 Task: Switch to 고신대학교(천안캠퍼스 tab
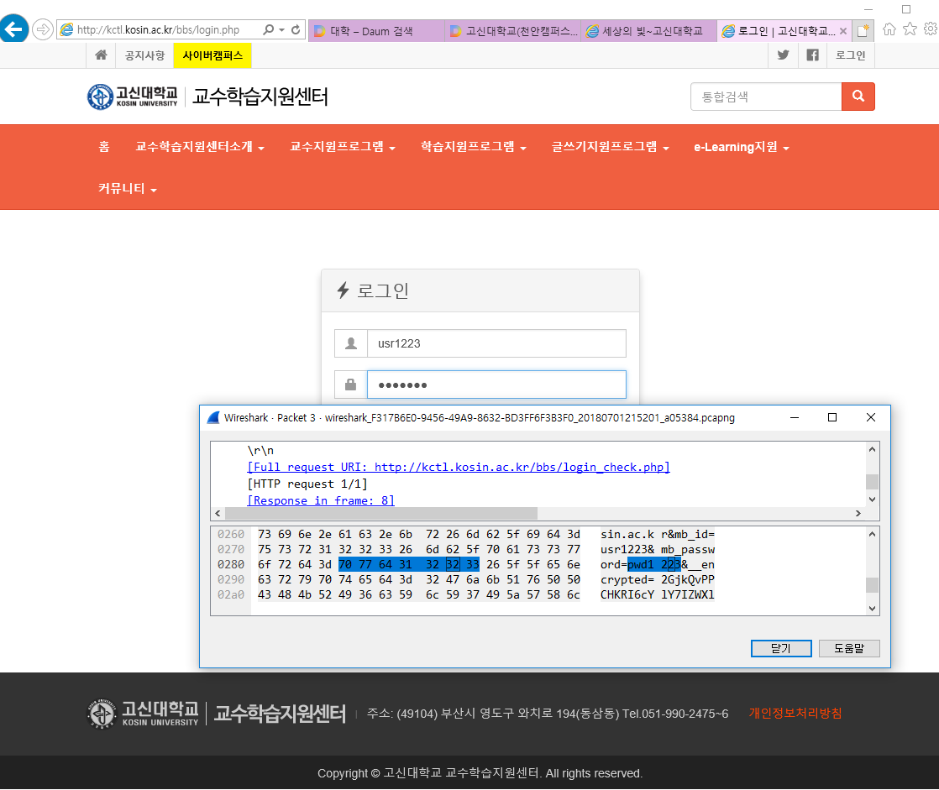pos(512,31)
